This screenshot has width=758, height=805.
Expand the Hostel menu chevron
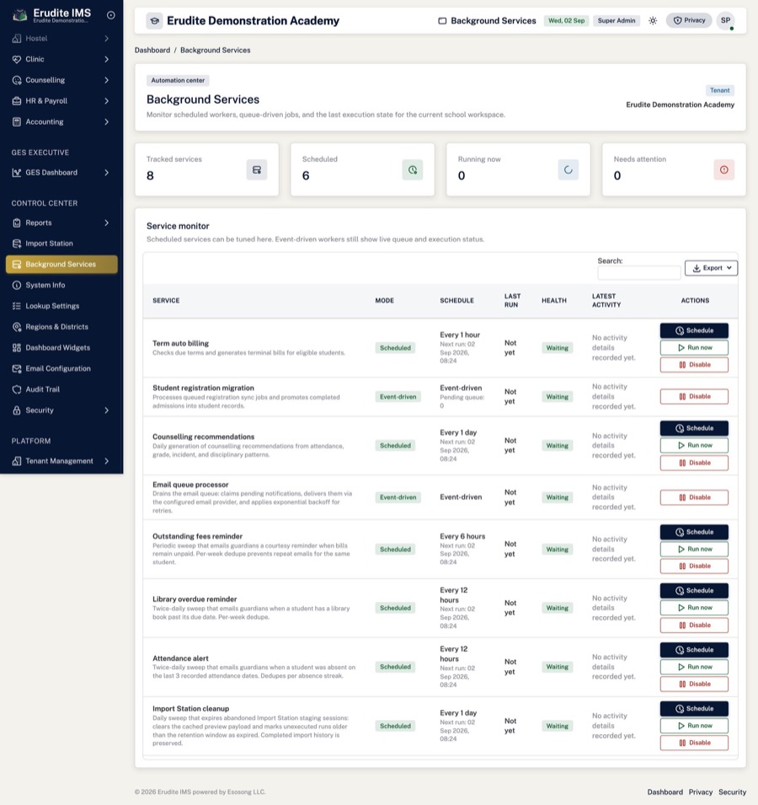106,39
